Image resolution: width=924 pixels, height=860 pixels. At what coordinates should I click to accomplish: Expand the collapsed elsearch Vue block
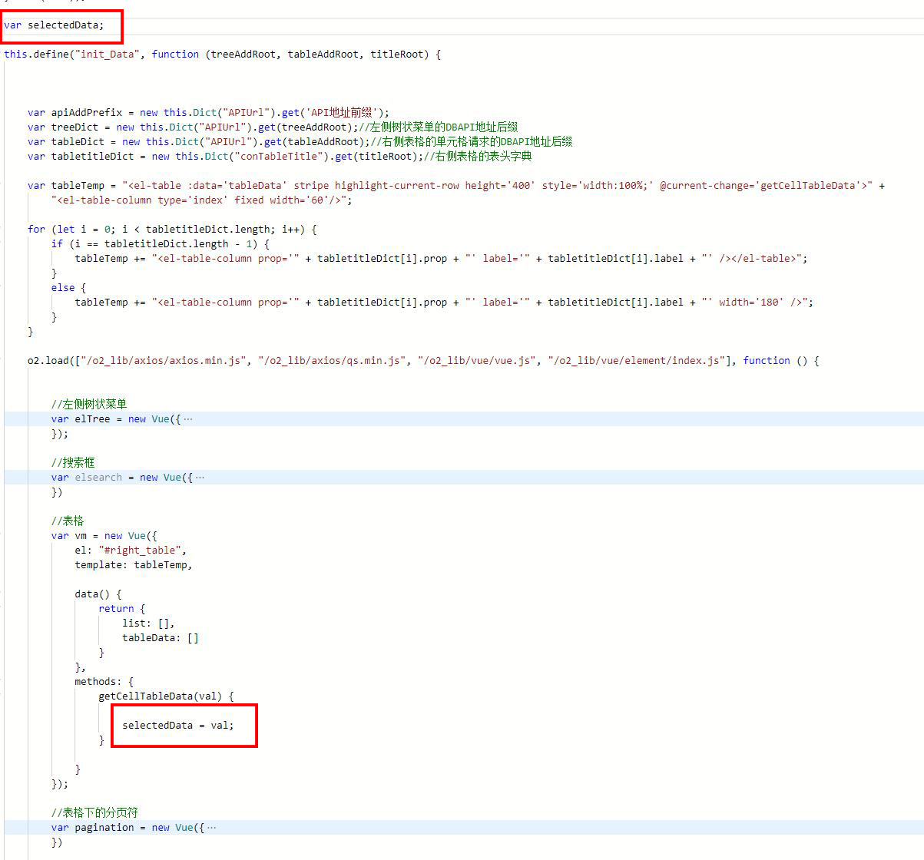coord(200,478)
